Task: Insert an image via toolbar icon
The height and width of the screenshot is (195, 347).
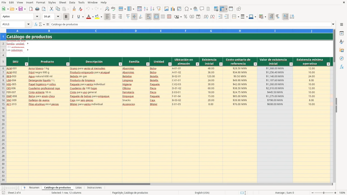Action: 167,9
